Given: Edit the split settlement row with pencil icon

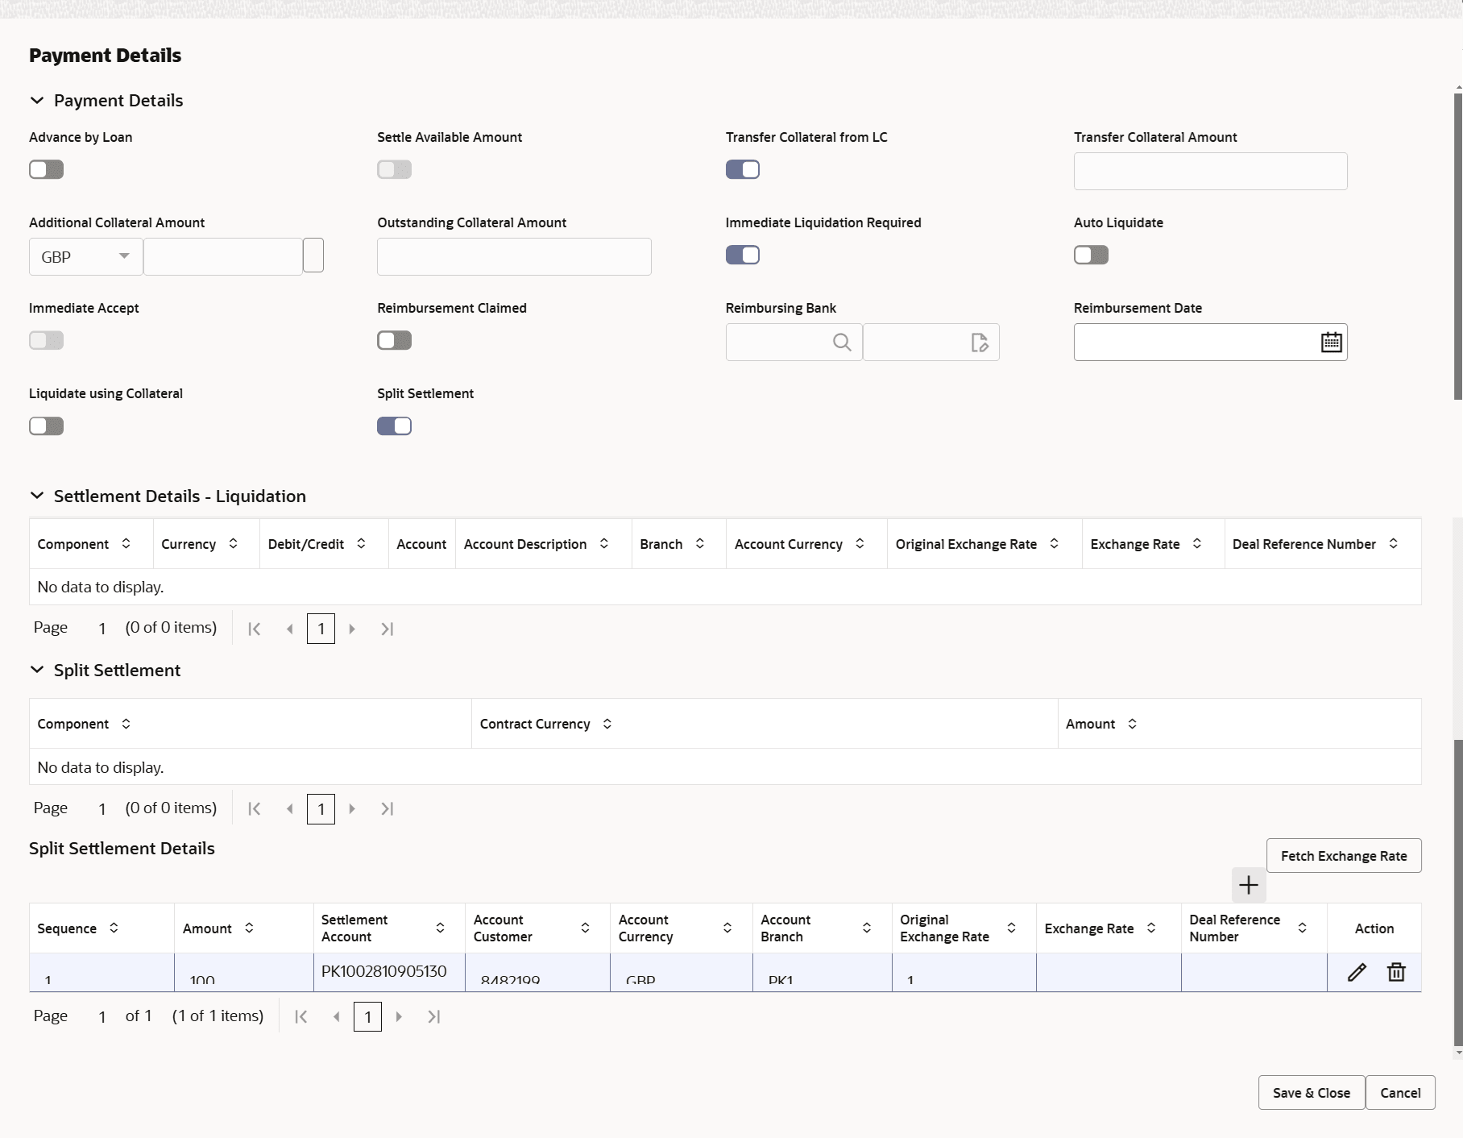Looking at the screenshot, I should pos(1357,972).
